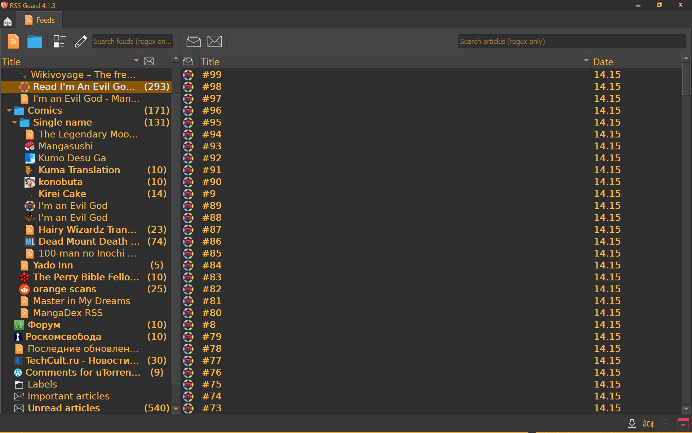
Task: Open the Kuma Translation feed
Action: click(x=79, y=170)
